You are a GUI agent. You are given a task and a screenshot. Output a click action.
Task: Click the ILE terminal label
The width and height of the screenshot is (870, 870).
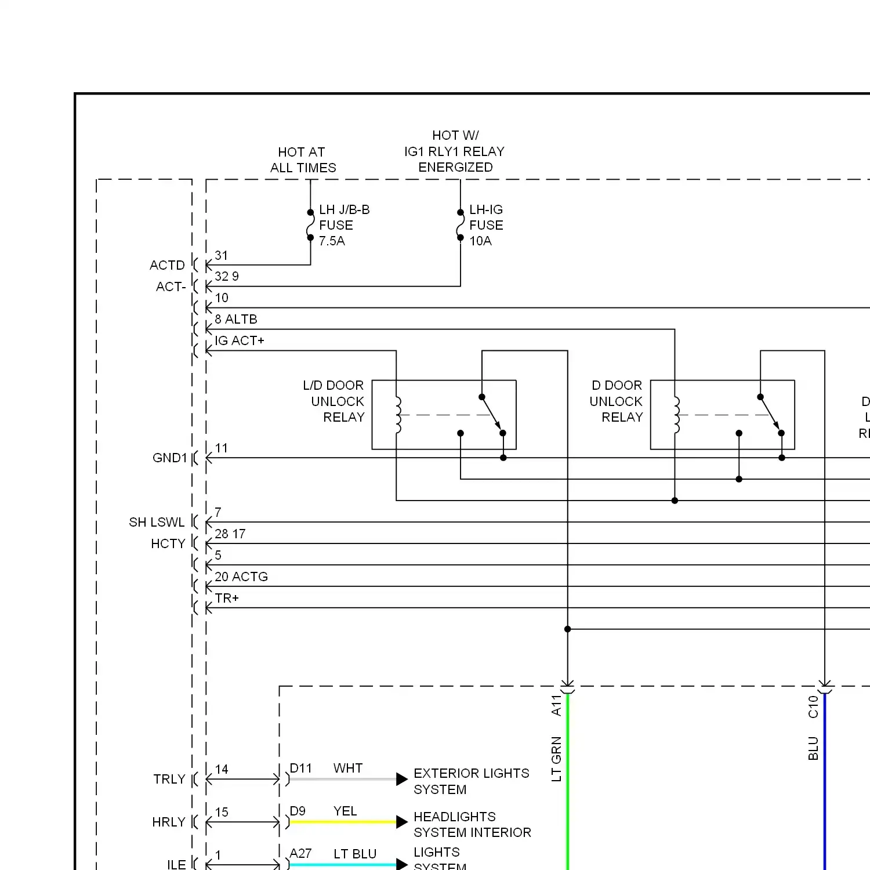176,864
